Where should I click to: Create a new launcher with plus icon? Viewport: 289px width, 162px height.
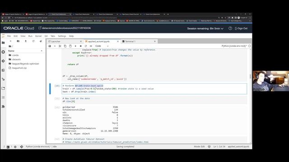10,41
